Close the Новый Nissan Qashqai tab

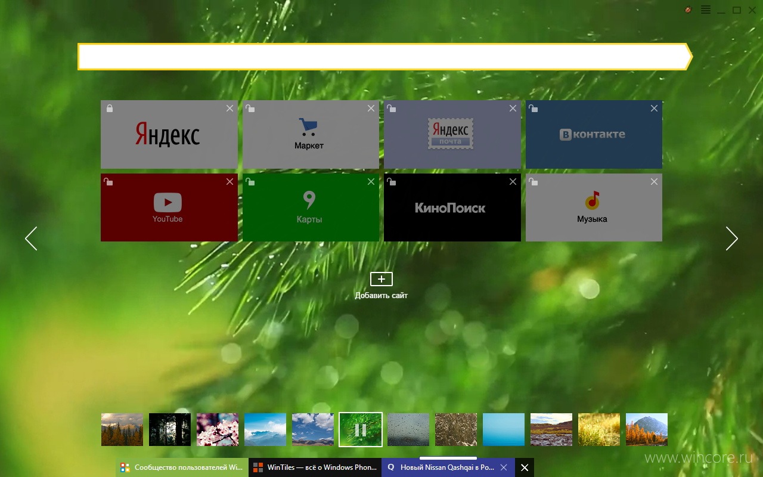click(x=504, y=467)
